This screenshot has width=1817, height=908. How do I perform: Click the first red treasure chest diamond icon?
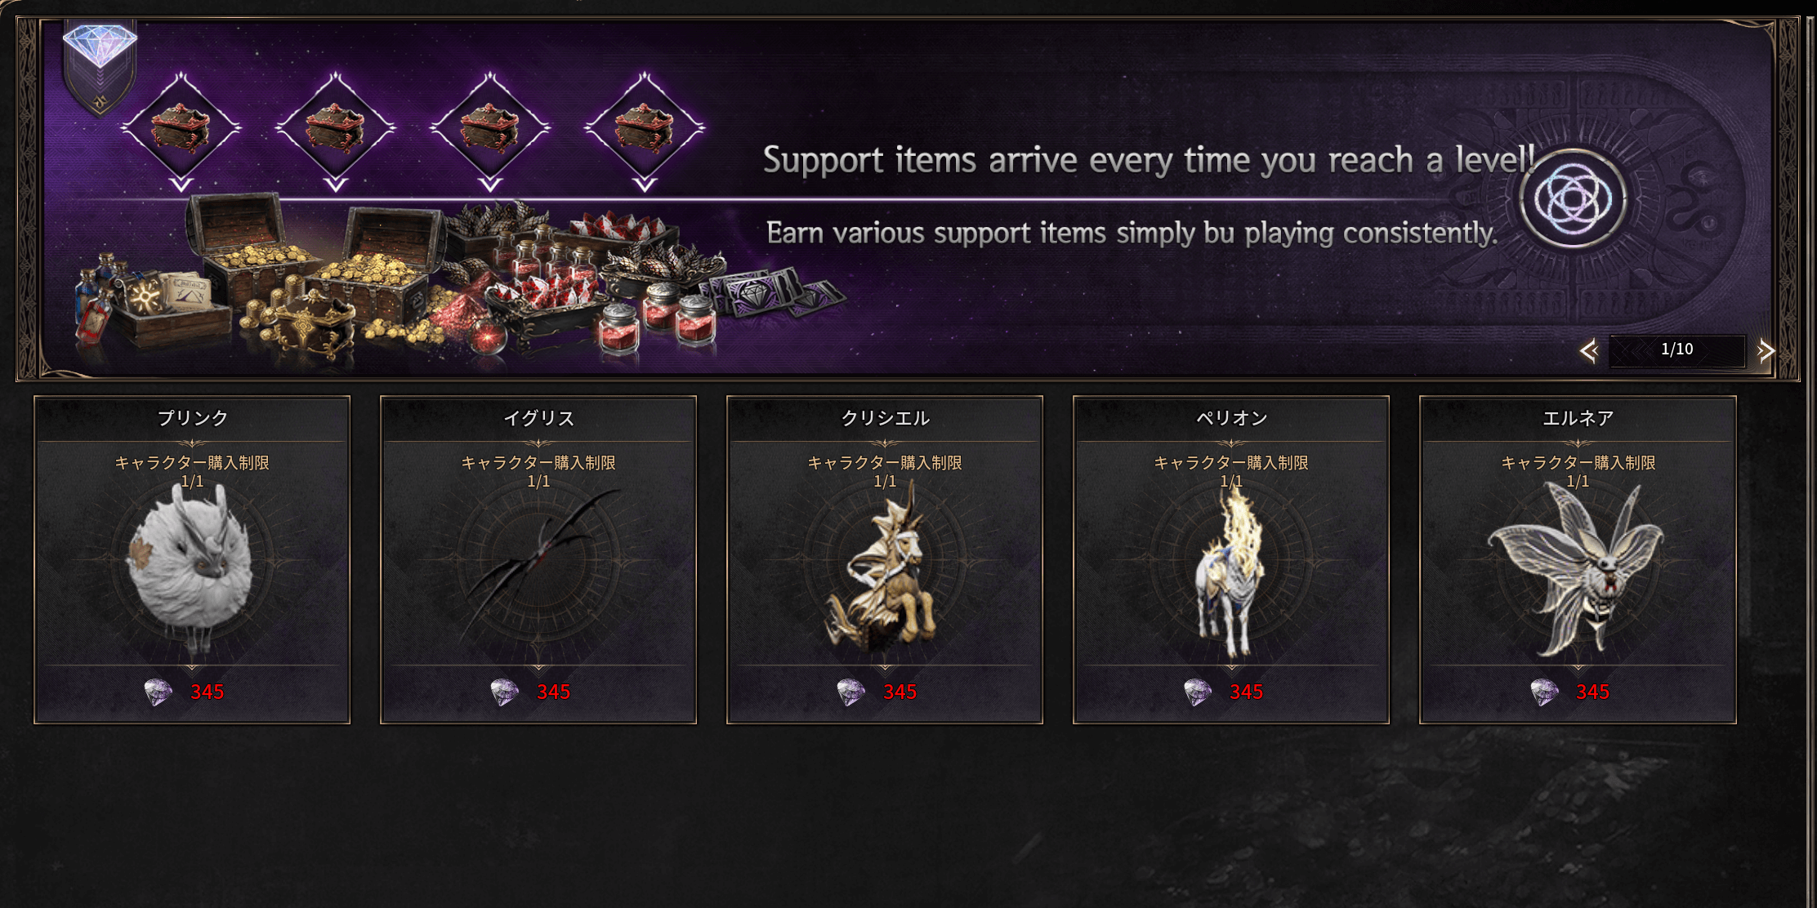coord(181,128)
